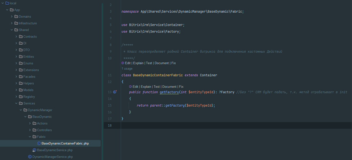Select the Shared folder icon

[16, 30]
